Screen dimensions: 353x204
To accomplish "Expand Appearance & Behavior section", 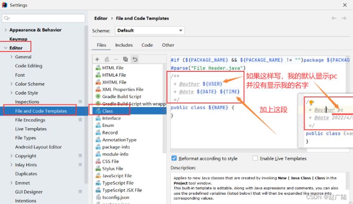I will pos(6,30).
